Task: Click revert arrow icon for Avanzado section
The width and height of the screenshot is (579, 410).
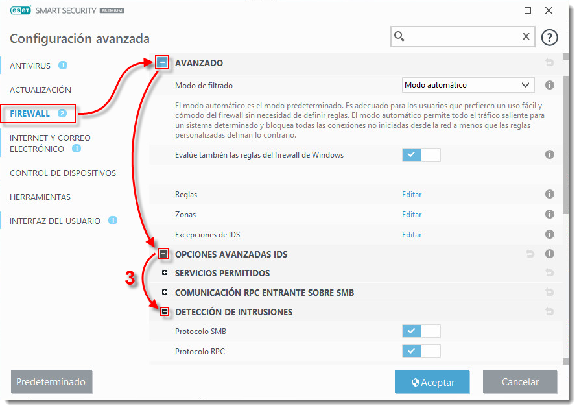Action: 550,63
